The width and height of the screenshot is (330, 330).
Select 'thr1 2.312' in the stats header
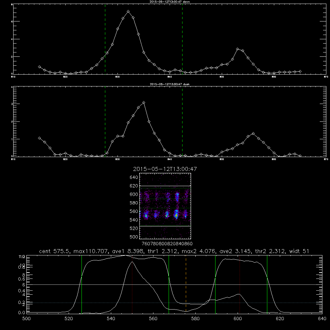[163, 251]
